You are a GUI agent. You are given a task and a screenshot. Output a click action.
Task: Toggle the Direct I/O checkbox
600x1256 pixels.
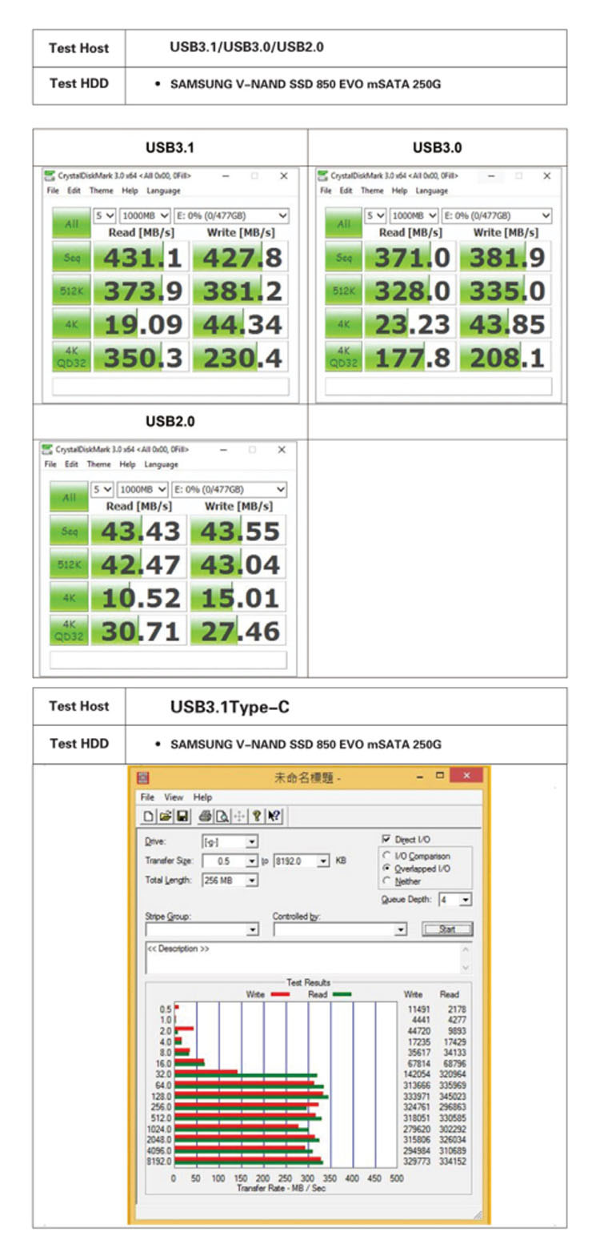(386, 839)
